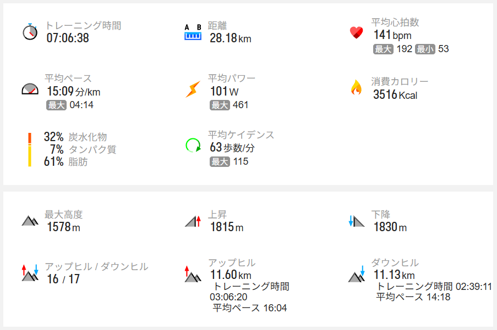The image size is (497, 330).
Task: Click the 最大 badge under average power
Action: click(x=220, y=105)
